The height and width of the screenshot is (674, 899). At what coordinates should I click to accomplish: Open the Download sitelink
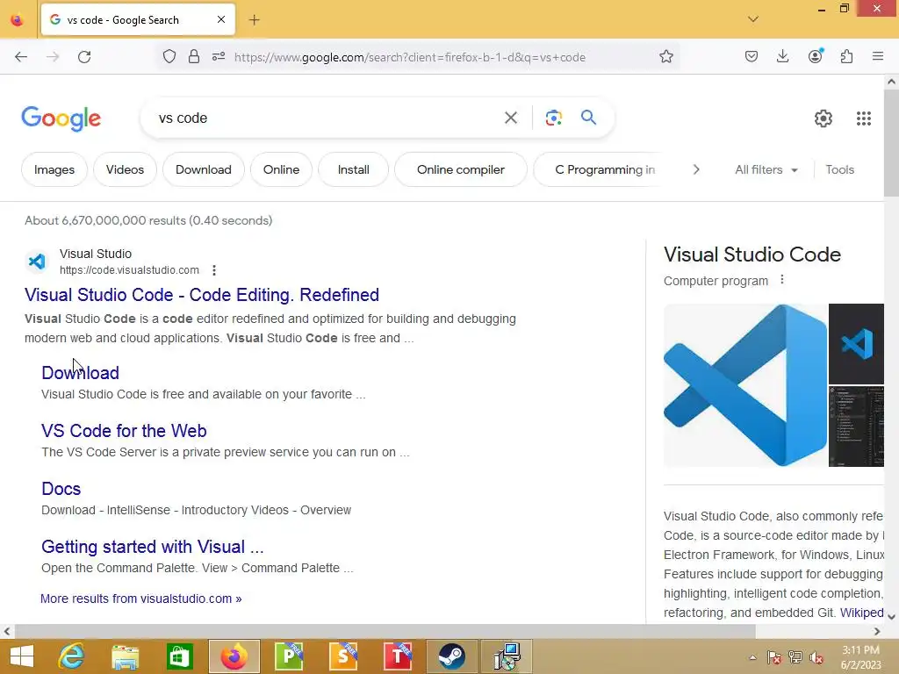(x=80, y=372)
